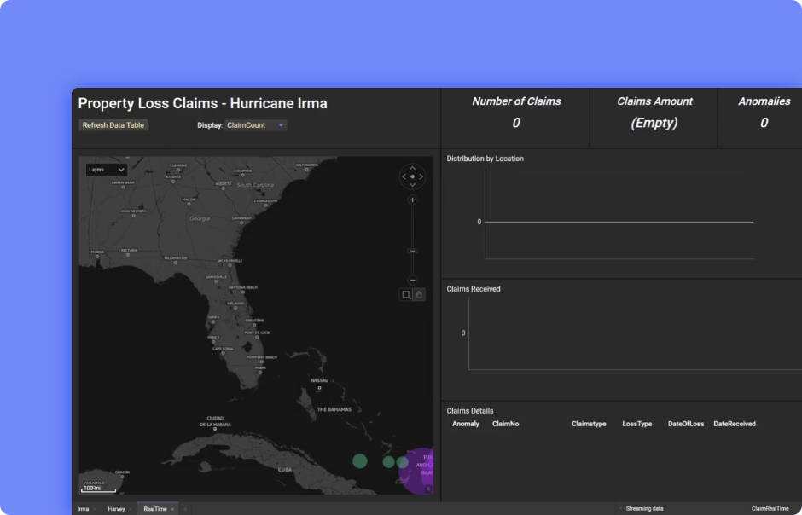
Task: Click the Refresh Data Table button
Action: coord(113,125)
